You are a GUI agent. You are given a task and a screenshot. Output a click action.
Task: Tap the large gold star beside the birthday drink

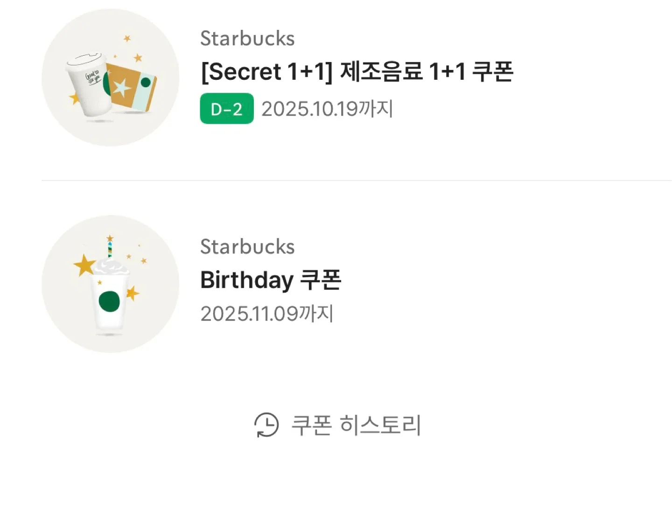[85, 265]
